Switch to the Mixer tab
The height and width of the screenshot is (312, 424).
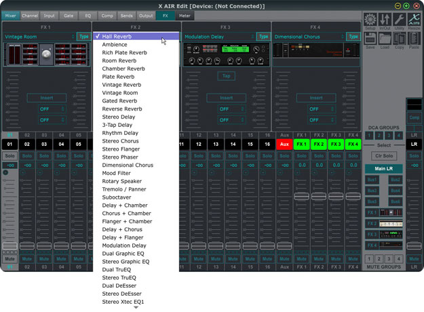click(11, 16)
